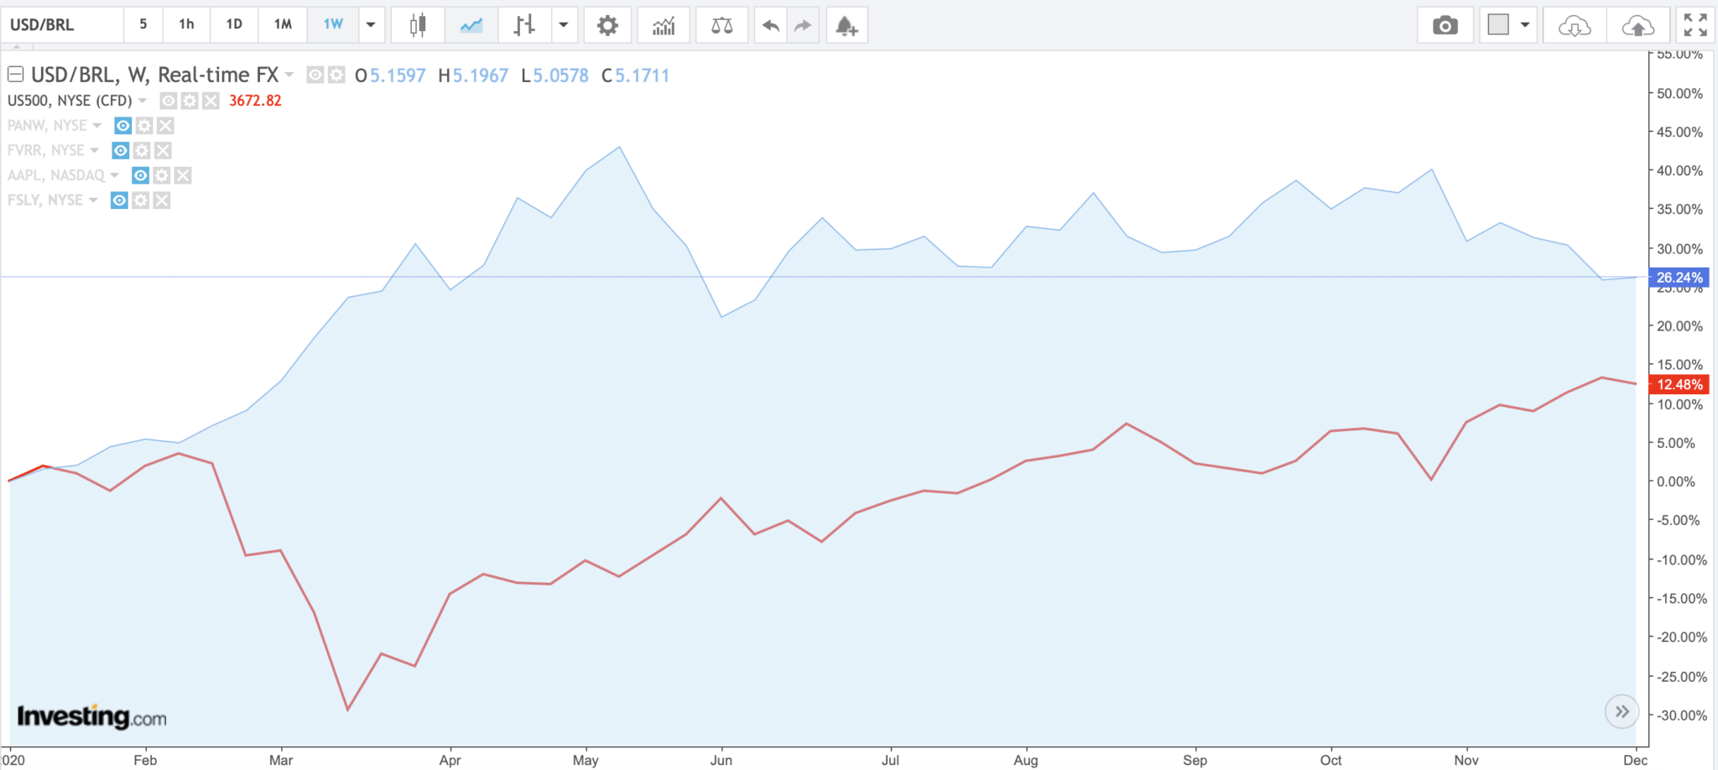Viewport: 1718px width, 770px height.
Task: Toggle visibility of US500 series
Action: [169, 101]
